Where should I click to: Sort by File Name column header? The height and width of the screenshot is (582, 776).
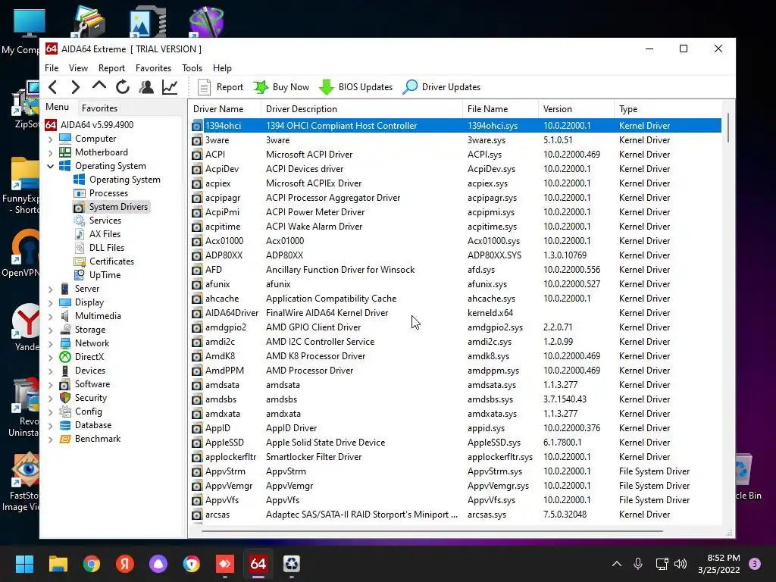(x=500, y=109)
